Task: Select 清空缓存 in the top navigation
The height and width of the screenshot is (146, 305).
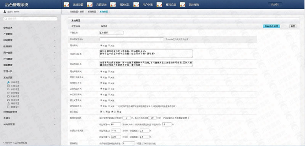Action: [x=194, y=5]
